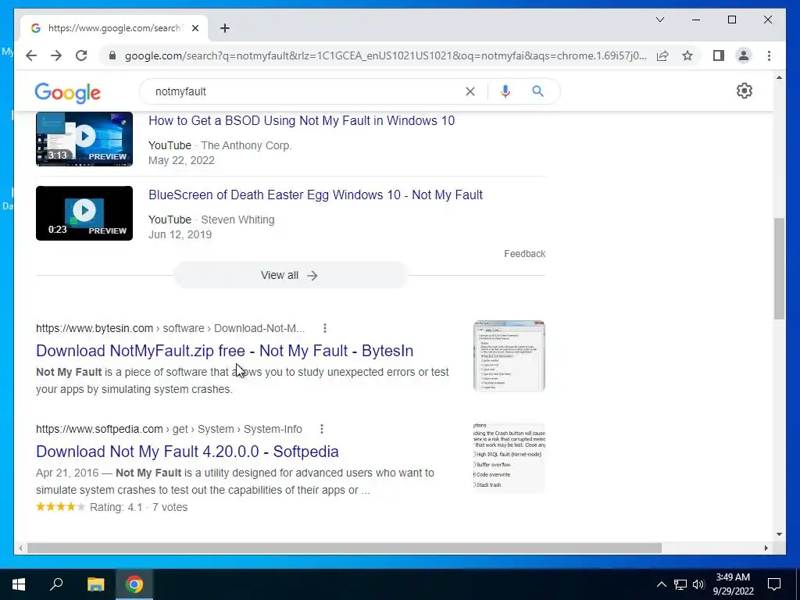Submit search with magnifier icon
This screenshot has width=800, height=600.
537,91
